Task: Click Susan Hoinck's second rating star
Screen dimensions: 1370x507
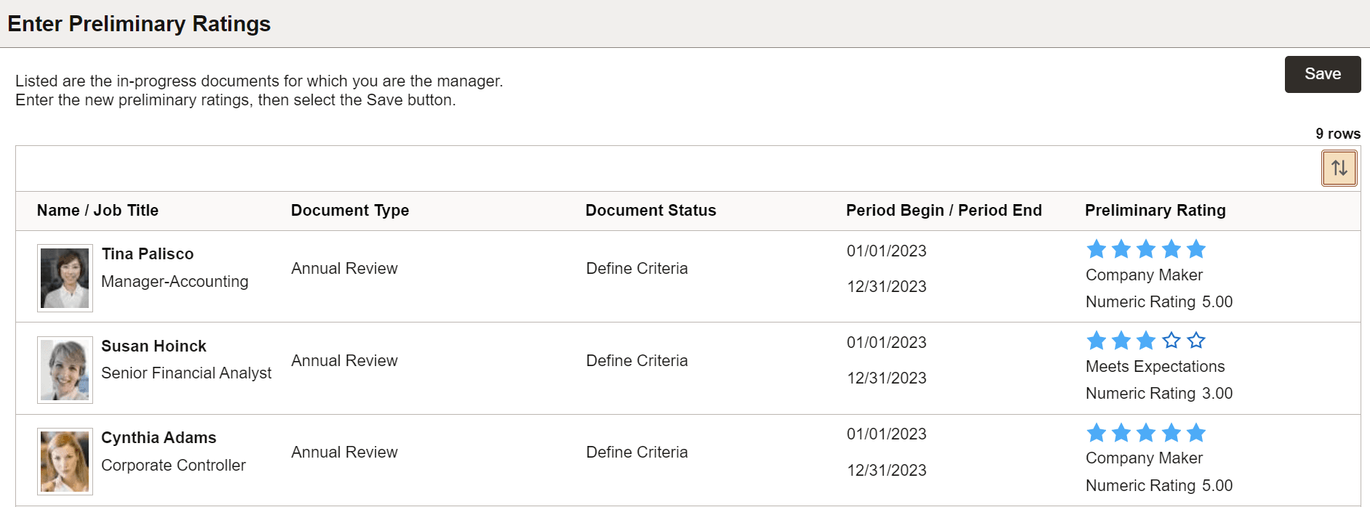Action: pyautogui.click(x=1121, y=341)
